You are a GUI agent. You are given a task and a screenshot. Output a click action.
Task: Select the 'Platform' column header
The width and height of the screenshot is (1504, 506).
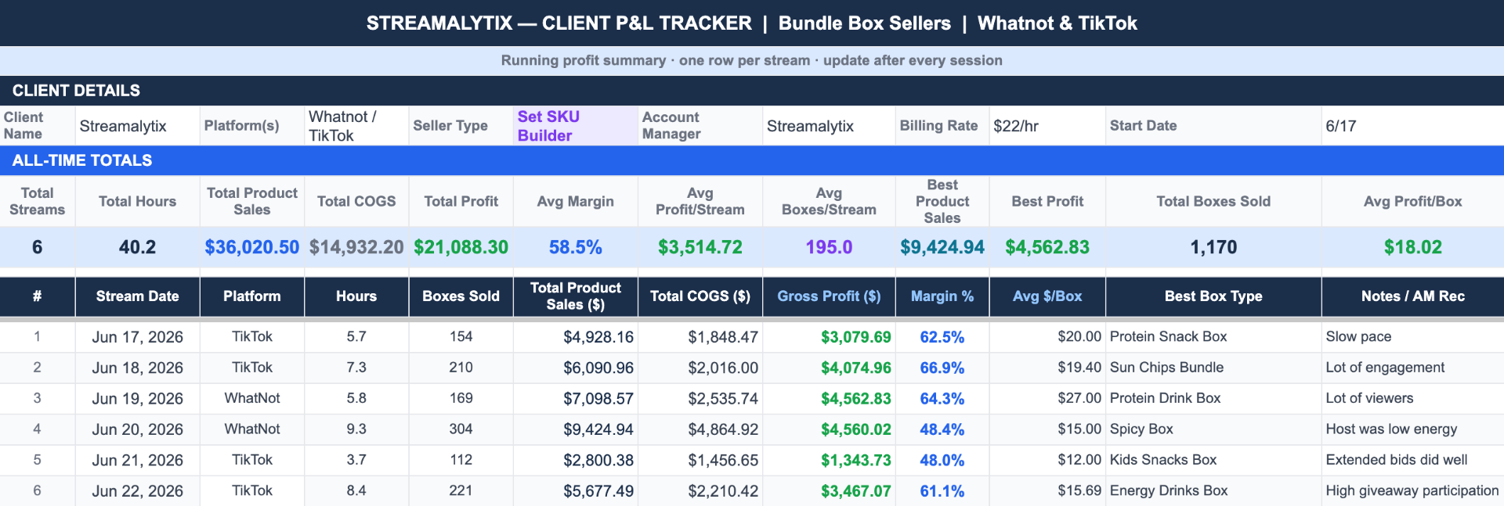pos(252,296)
